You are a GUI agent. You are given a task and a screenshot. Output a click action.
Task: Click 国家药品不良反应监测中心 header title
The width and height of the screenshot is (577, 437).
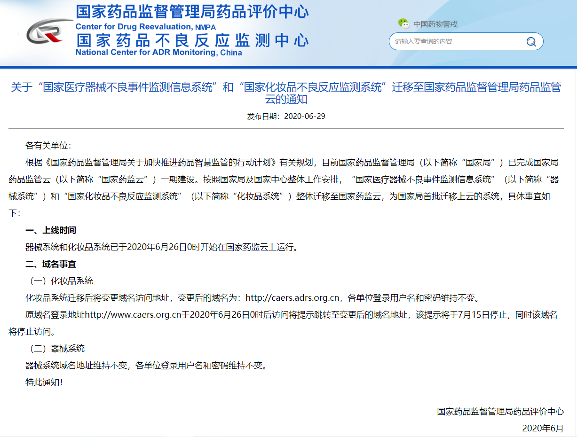coord(192,40)
